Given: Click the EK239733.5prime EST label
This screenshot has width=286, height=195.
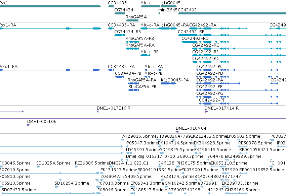Looking at the screenshot, I should click(240, 183).
